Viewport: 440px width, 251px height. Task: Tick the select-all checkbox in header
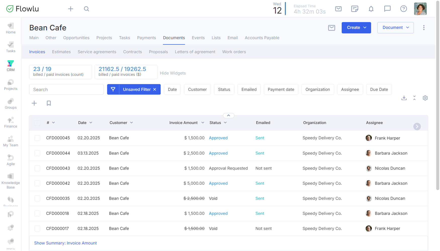coord(37,123)
